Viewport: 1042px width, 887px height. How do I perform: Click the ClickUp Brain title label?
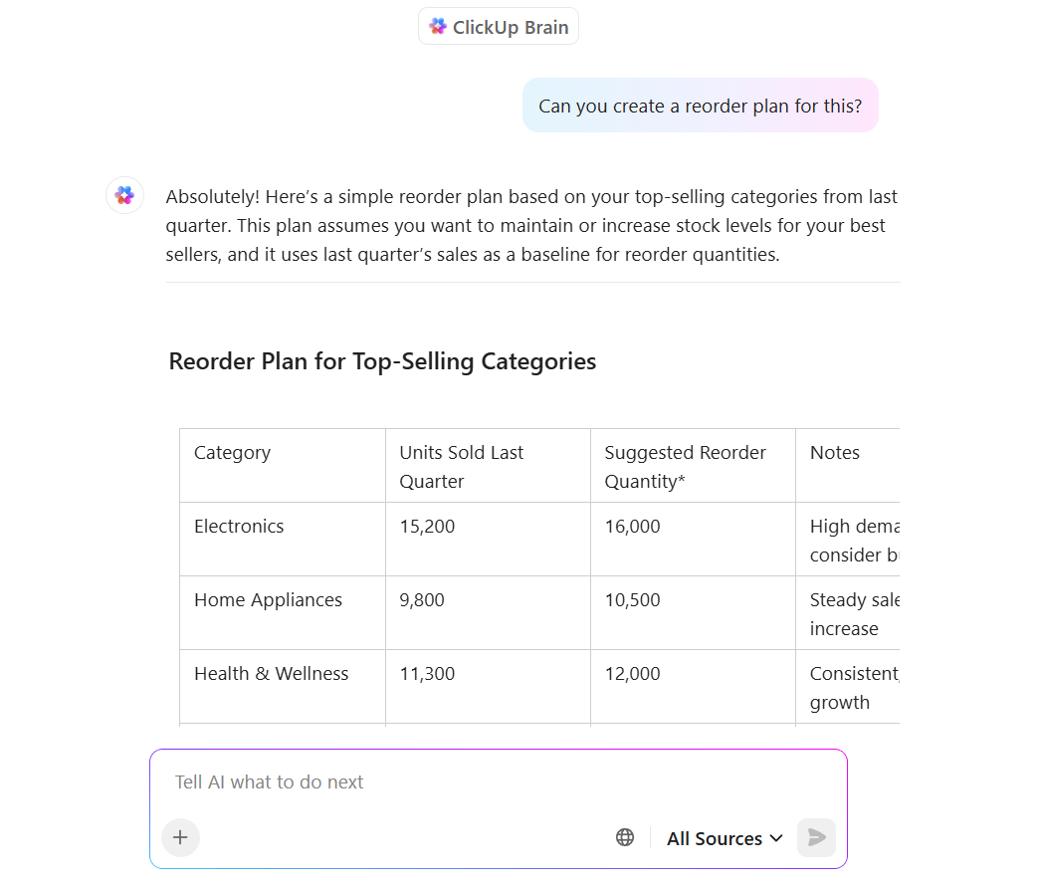click(x=511, y=27)
